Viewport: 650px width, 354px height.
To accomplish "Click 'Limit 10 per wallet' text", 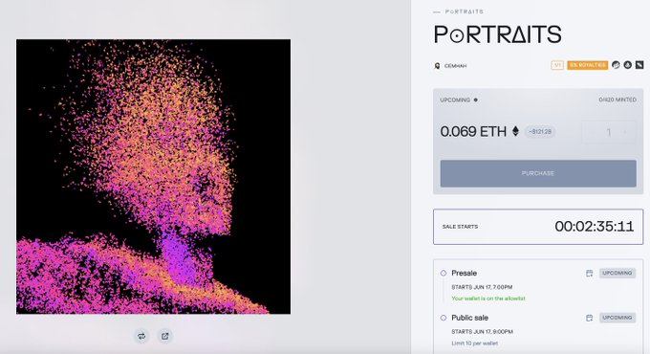I will coord(474,343).
